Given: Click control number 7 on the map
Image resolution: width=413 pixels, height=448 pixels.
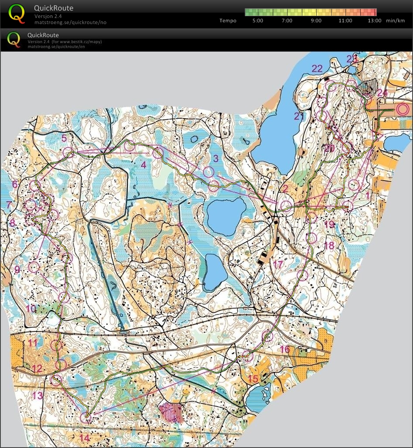Looking at the screenshot, I should point(9,205).
